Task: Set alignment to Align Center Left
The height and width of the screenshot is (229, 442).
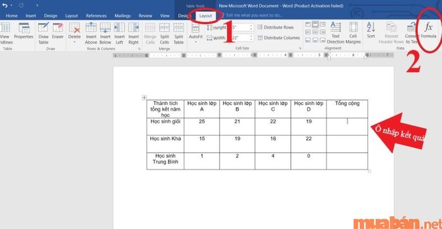Action: point(308,32)
